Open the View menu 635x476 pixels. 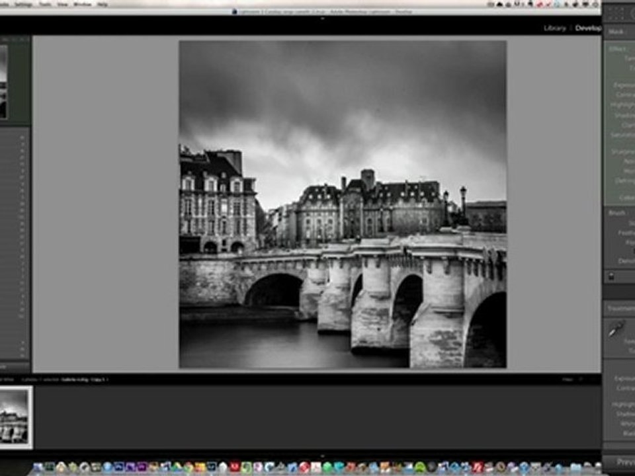click(62, 5)
